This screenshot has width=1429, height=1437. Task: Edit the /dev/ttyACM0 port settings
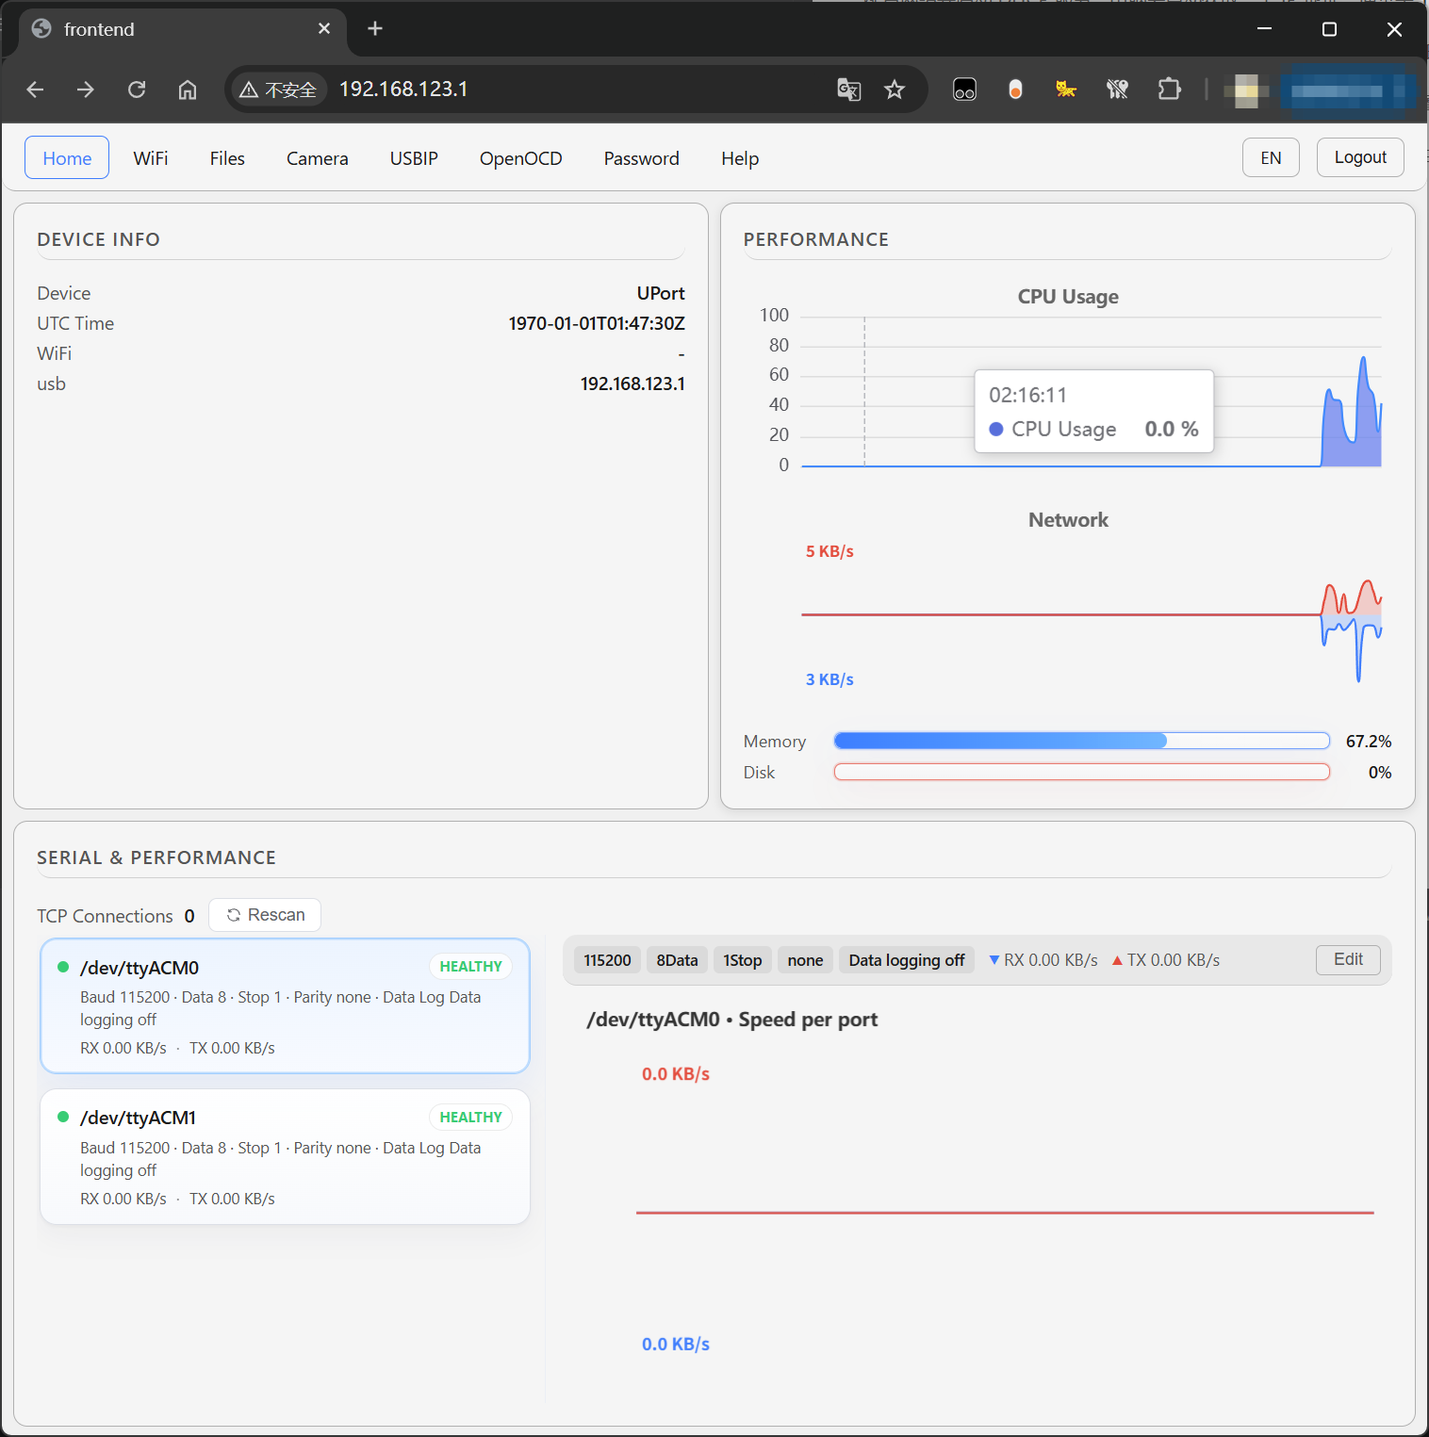click(1348, 959)
